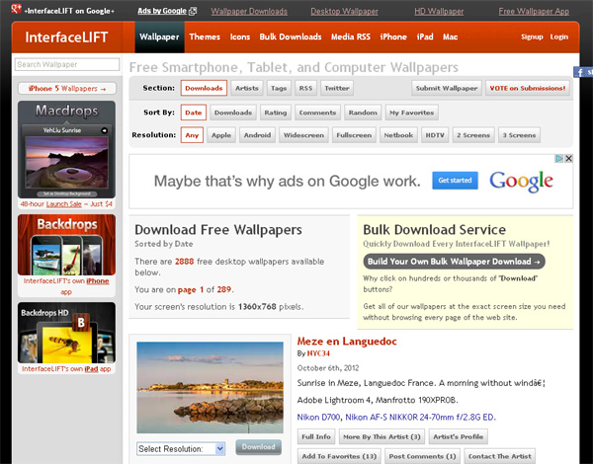Open the Mac tab
Viewport: 593px width, 464px height.
(450, 38)
